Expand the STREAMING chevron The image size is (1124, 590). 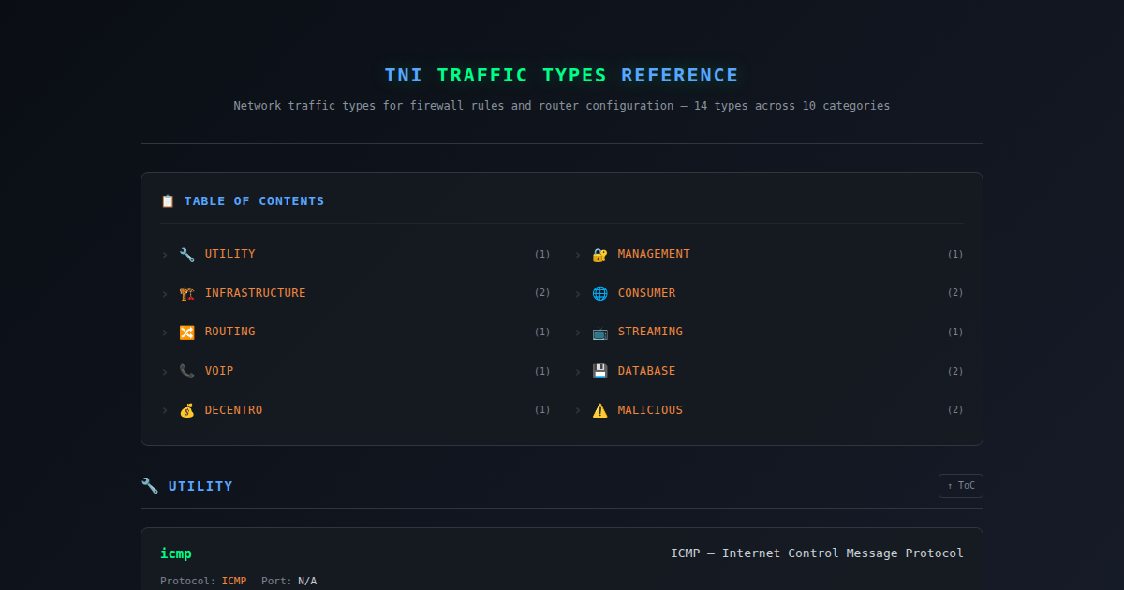578,332
